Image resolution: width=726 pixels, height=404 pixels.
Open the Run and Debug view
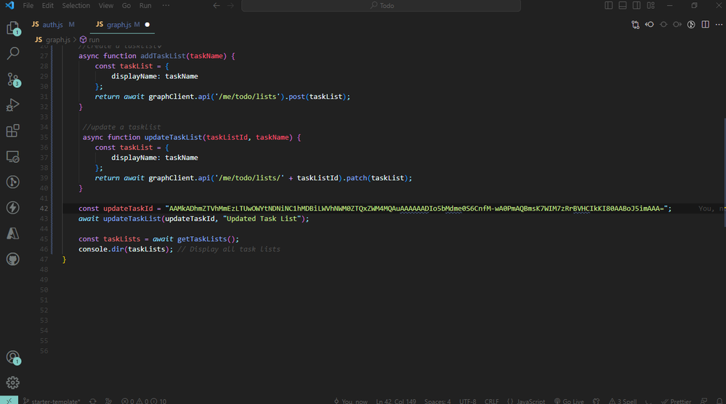[x=13, y=105]
